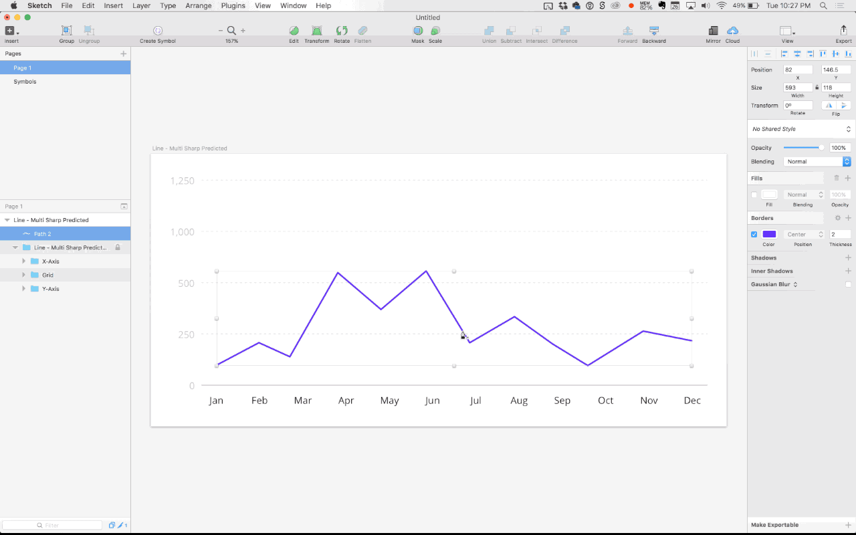Click the Mask tool icon

[x=418, y=31]
